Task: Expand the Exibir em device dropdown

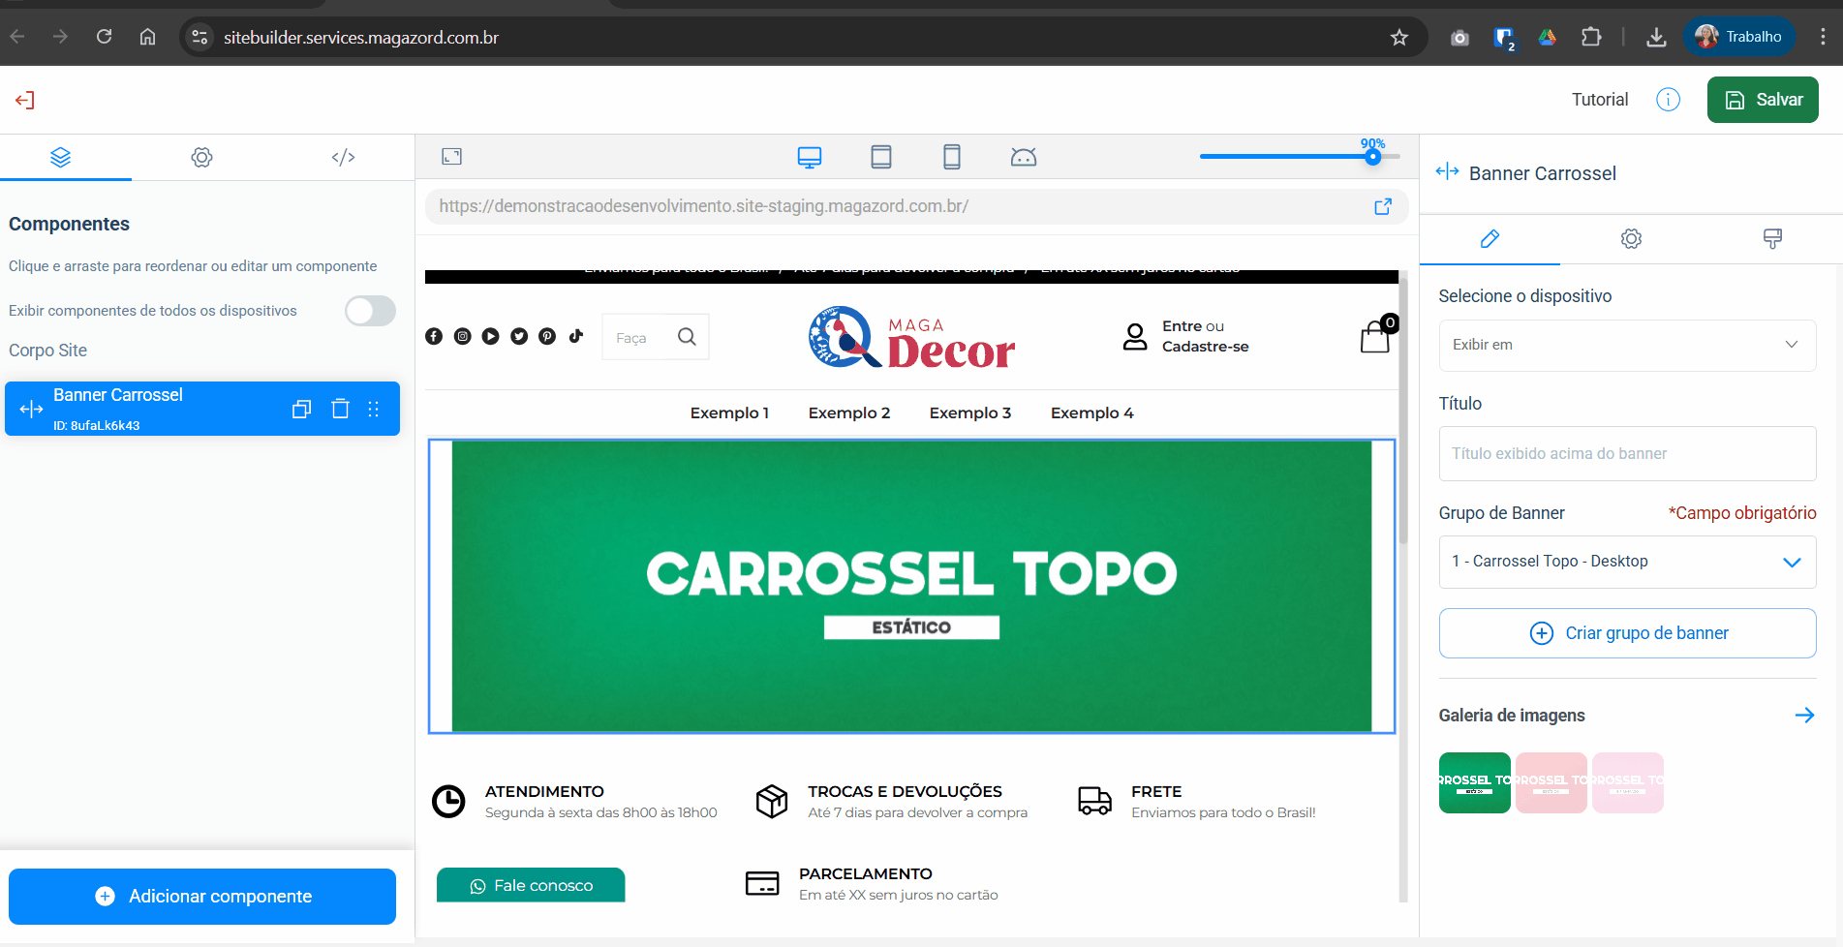Action: pos(1627,345)
